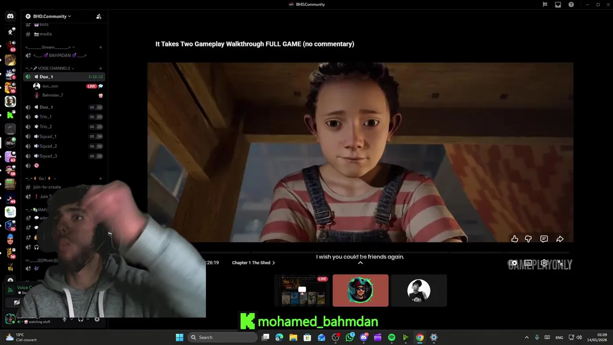
Task: Click user Bahmdan_7 in voice channel
Action: point(53,95)
